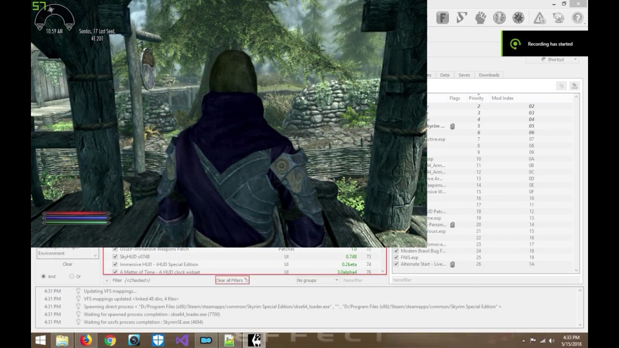Screen dimensions: 619x348
Task: Click the log pane scroll-up arrow
Action: pos(580,290)
